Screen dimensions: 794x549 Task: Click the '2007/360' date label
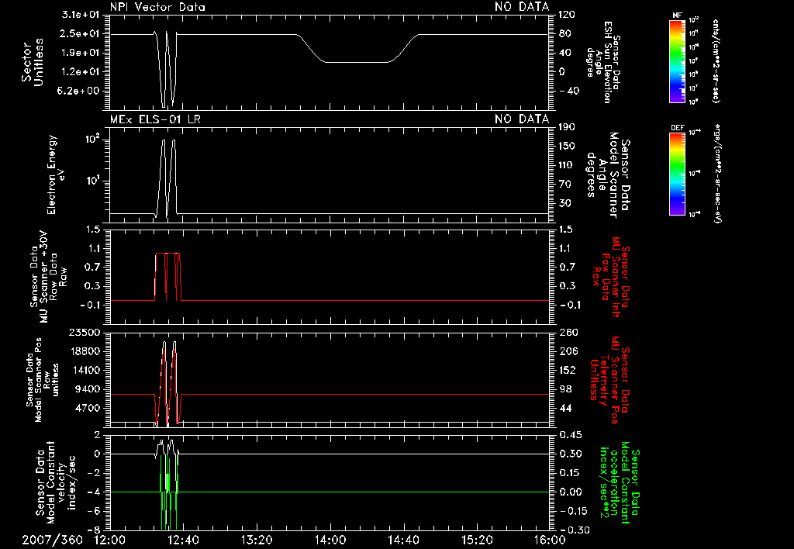[52, 540]
